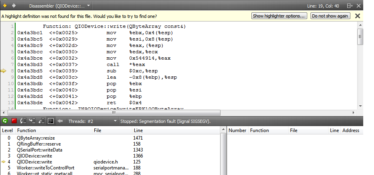
Task: Click the Step Over icon
Action: tap(23, 121)
